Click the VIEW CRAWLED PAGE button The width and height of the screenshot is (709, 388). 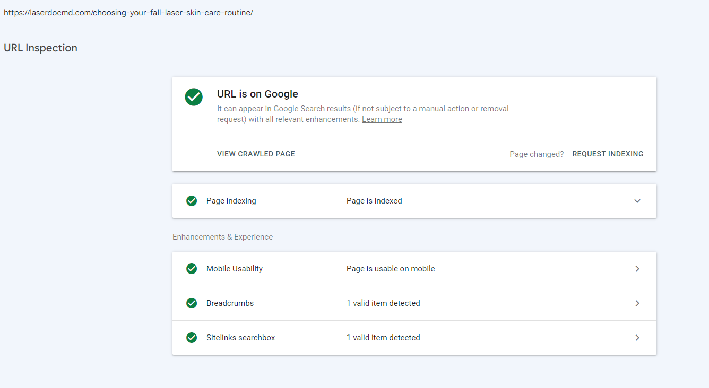[256, 154]
